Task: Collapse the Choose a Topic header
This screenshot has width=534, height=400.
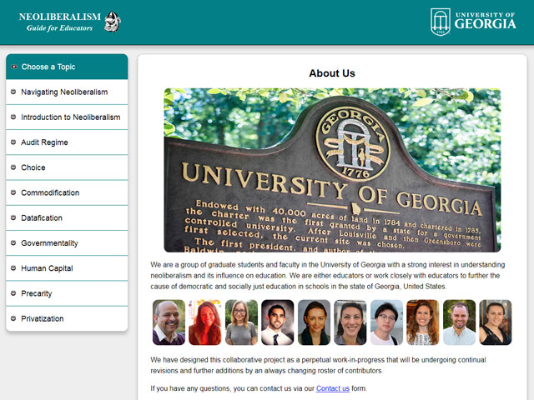Action: (67, 67)
